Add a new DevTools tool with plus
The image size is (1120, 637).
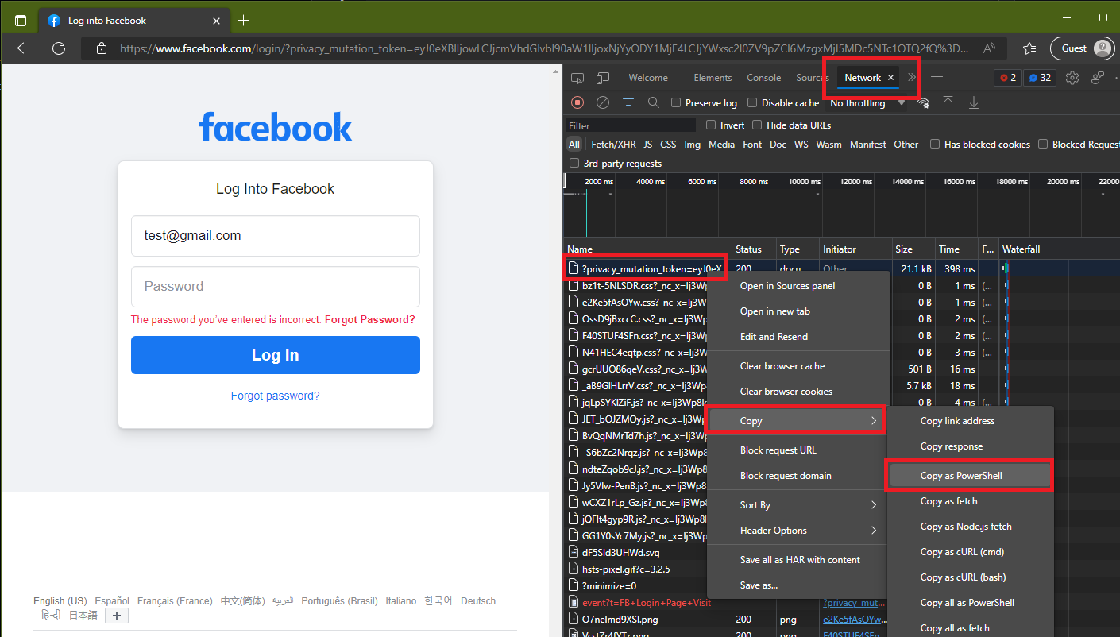(937, 77)
